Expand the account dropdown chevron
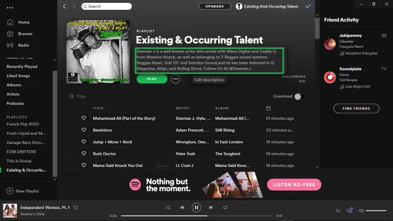Image resolution: width=393 pixels, height=221 pixels. click(307, 6)
